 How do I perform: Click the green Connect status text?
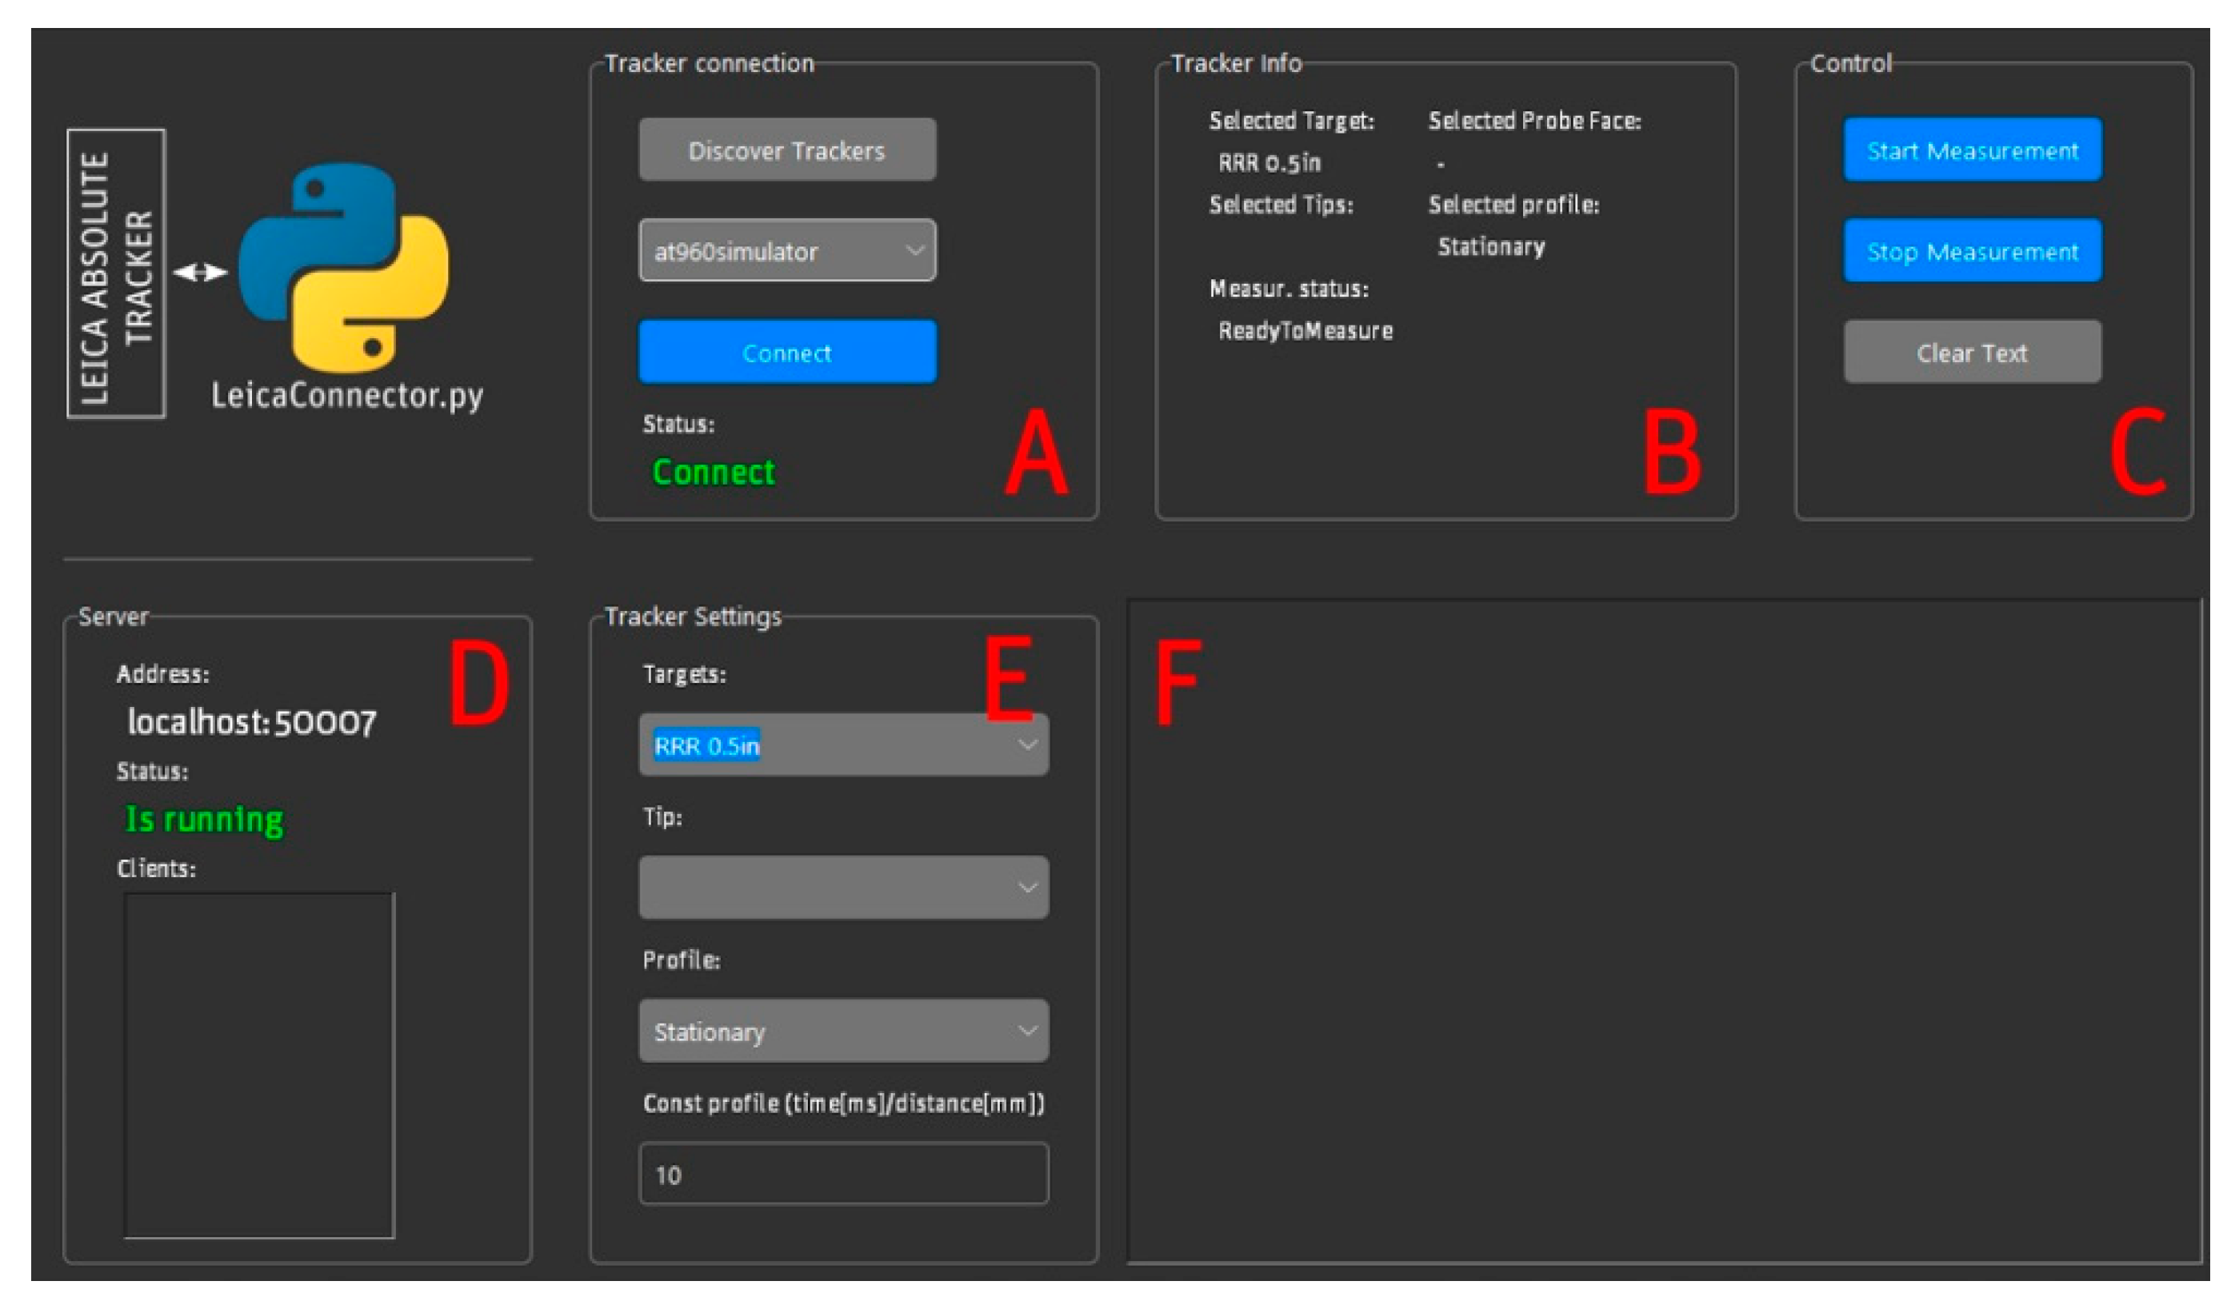click(x=714, y=472)
